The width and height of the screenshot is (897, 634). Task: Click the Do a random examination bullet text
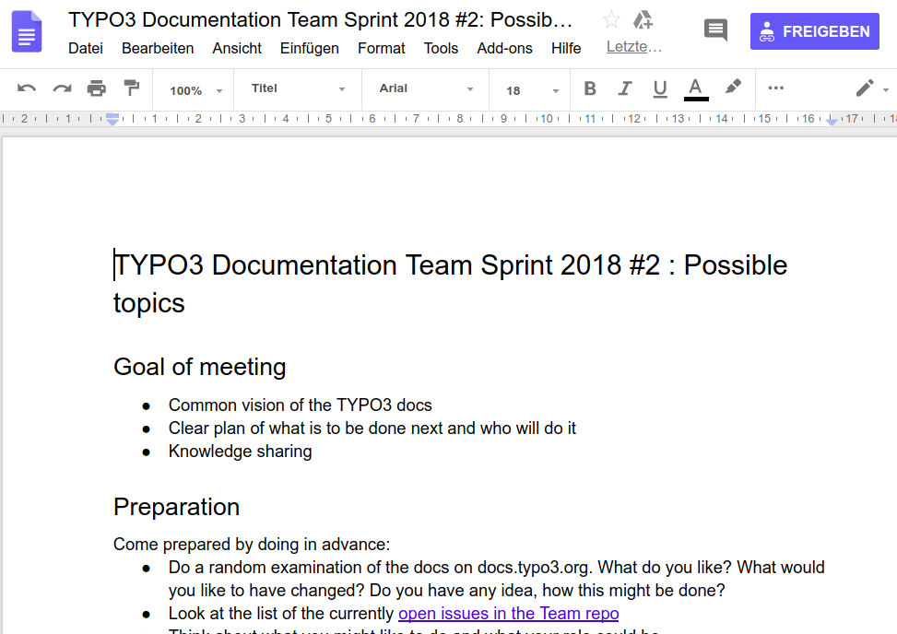(497, 579)
